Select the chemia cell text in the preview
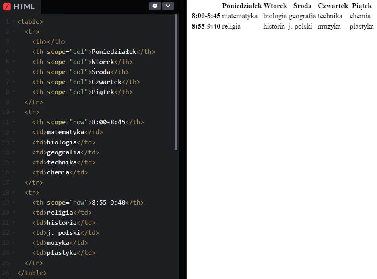 click(x=360, y=16)
